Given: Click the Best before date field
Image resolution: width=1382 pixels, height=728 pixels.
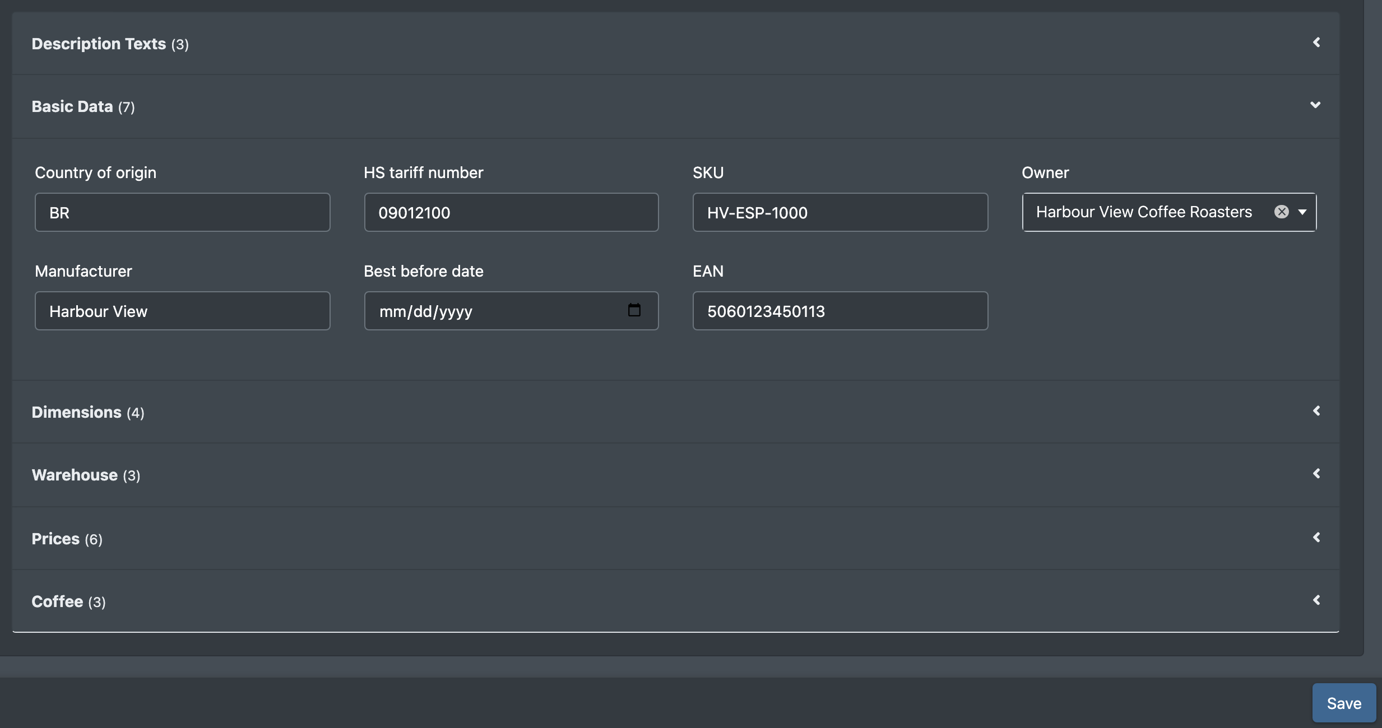Looking at the screenshot, I should click(511, 311).
